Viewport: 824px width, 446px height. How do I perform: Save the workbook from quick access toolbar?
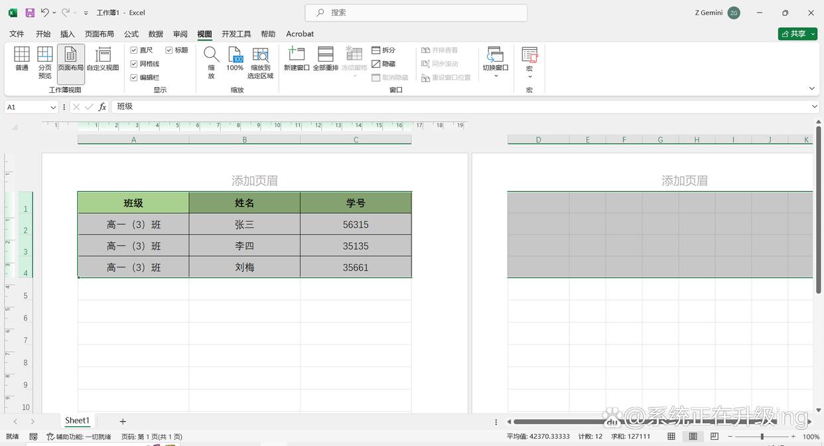click(x=30, y=13)
